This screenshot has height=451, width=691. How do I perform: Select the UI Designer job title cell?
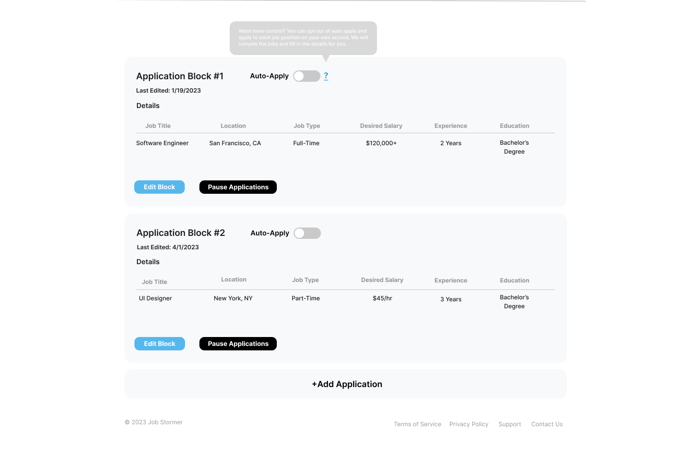(x=155, y=298)
